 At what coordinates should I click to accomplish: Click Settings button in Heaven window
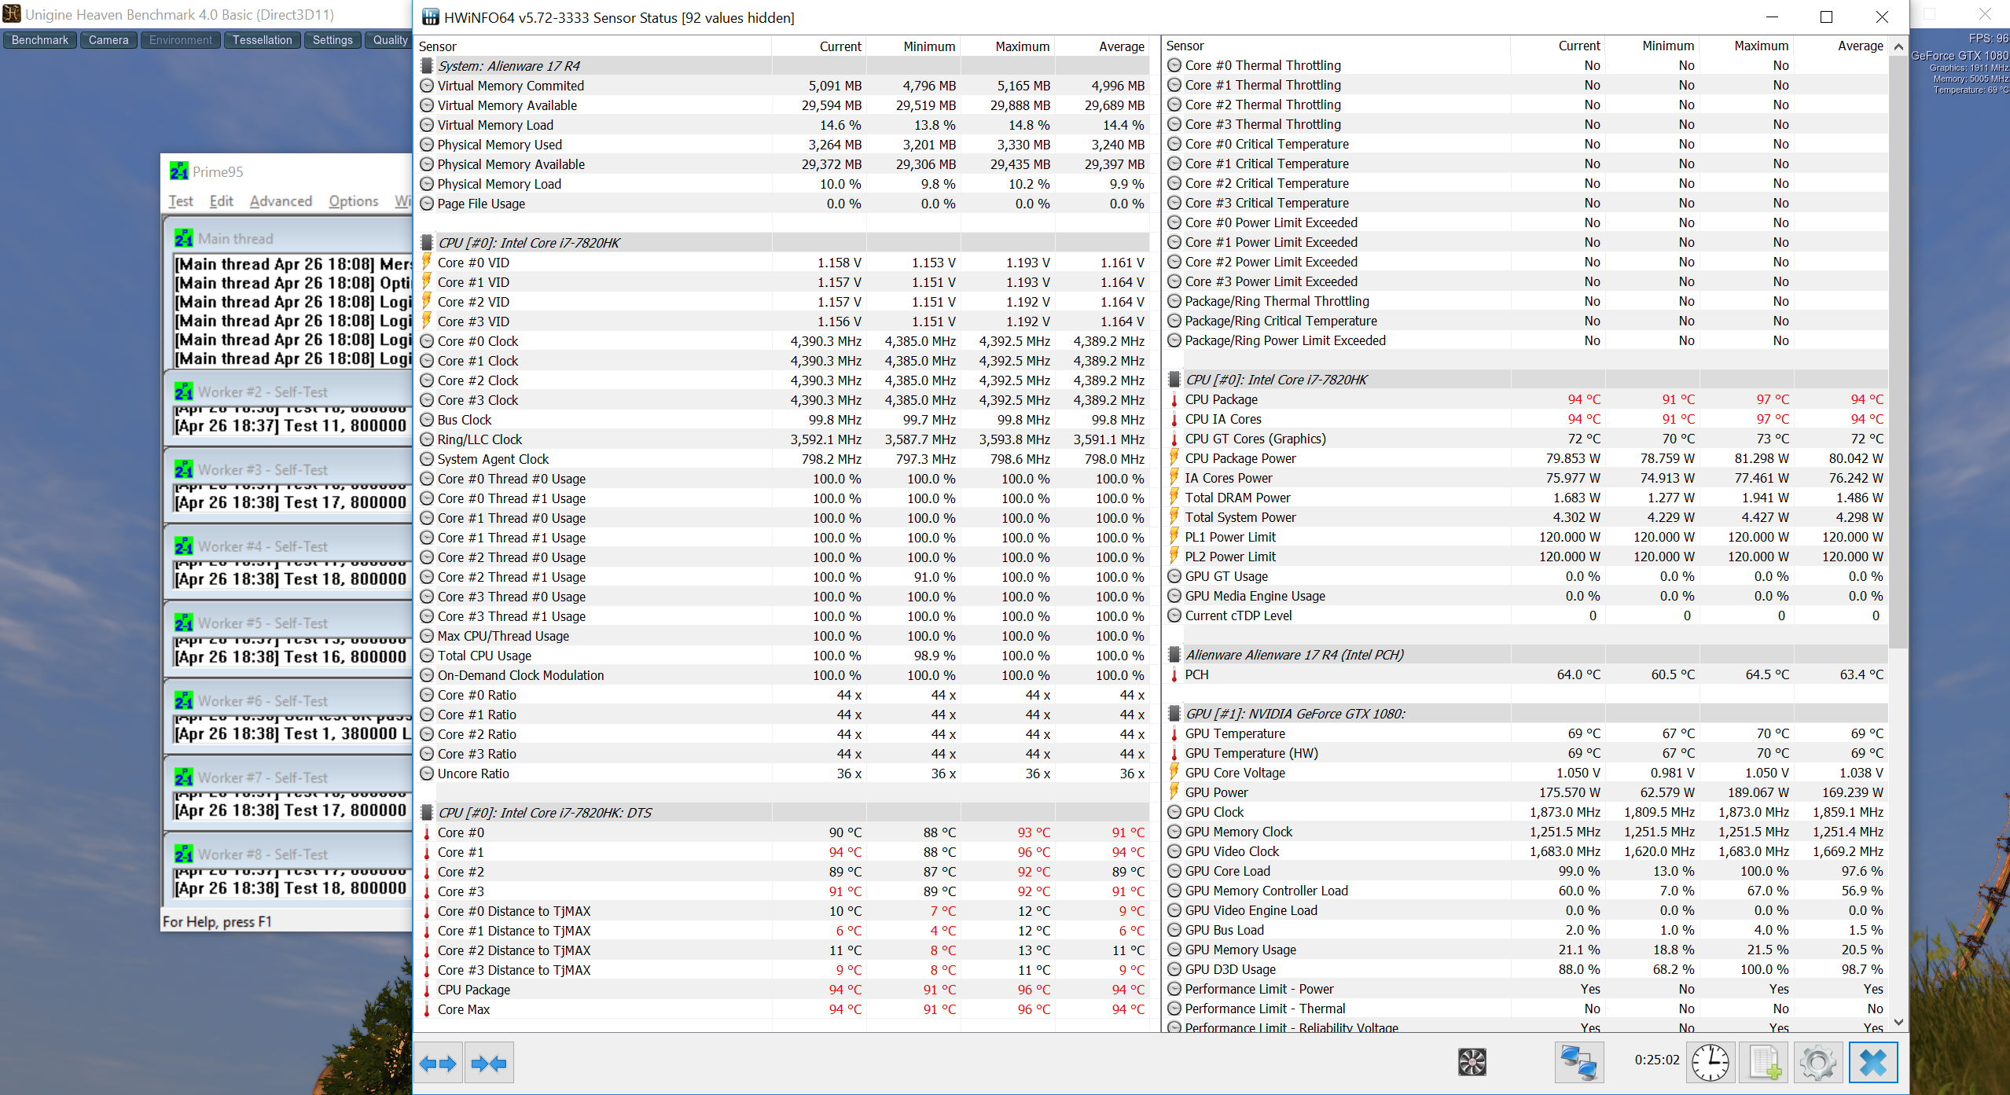pyautogui.click(x=333, y=39)
